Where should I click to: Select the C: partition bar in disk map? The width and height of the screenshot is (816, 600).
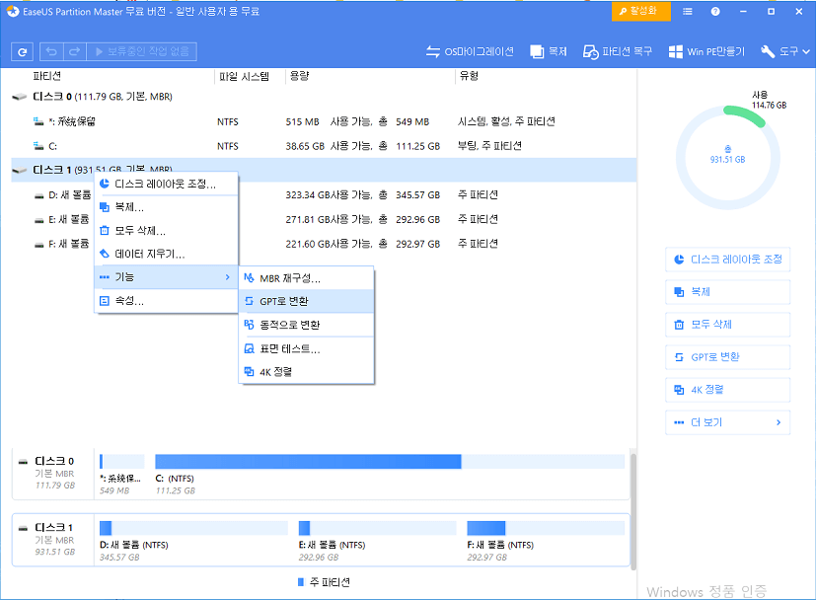pyautogui.click(x=308, y=462)
